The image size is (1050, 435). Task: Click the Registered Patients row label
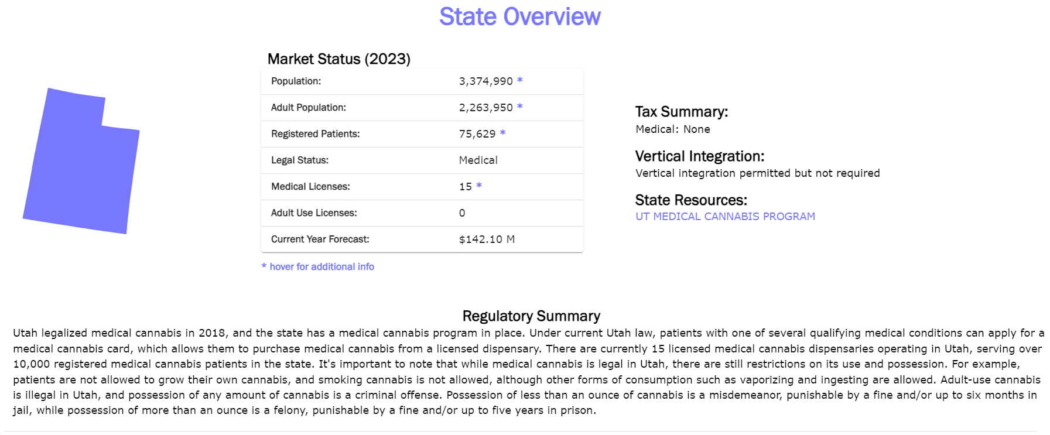[x=315, y=134]
